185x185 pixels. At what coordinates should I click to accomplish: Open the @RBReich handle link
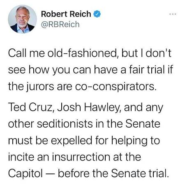(60, 25)
